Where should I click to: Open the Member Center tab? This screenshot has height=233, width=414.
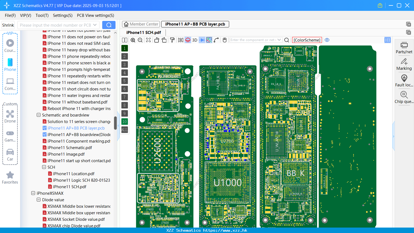click(x=141, y=24)
